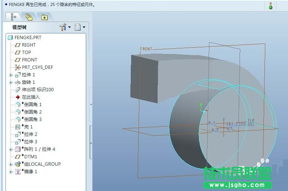Click the 模型树 panel title

pos(19,27)
